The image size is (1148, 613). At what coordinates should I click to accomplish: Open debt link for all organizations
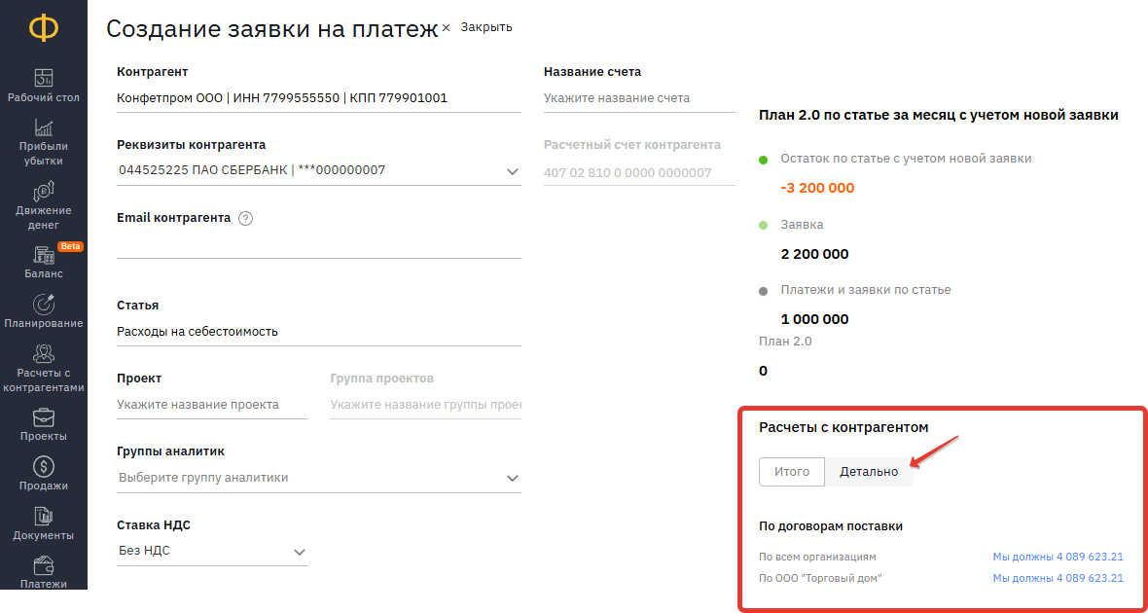(1058, 558)
